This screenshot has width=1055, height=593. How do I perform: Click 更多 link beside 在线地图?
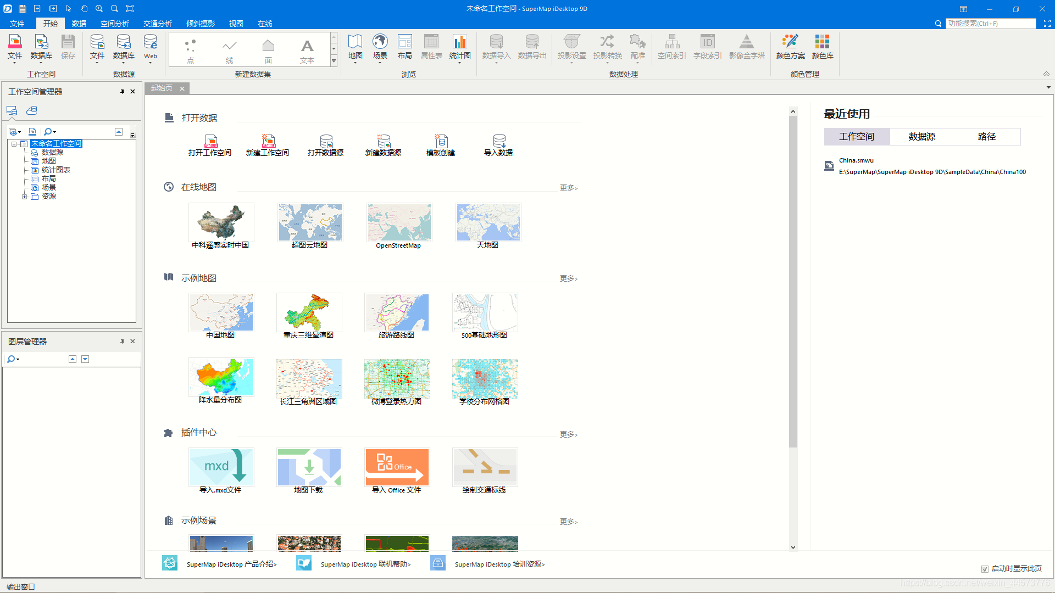coord(569,188)
